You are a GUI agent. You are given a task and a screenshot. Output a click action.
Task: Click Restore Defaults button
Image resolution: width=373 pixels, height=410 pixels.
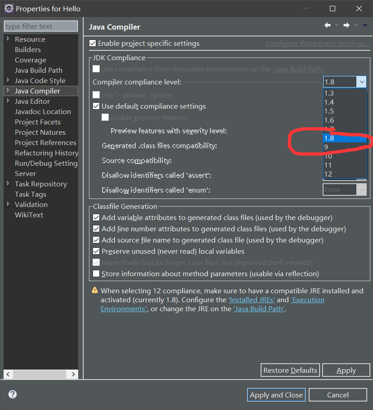point(290,370)
